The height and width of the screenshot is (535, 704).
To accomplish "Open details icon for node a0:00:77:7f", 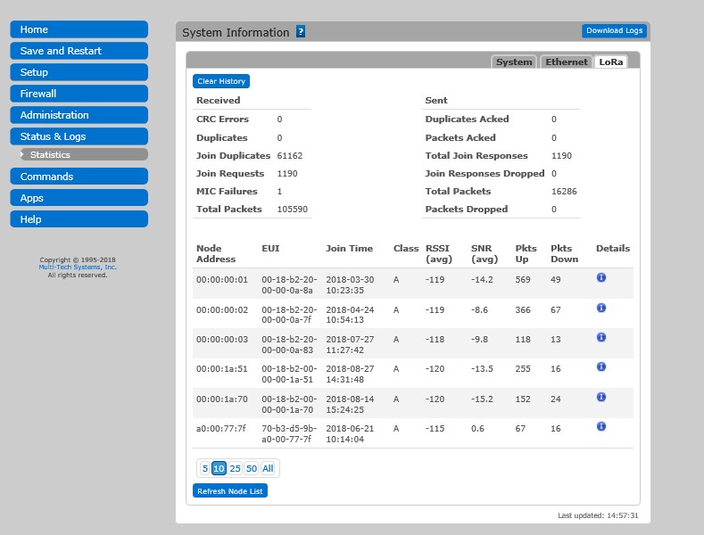I will (x=601, y=426).
